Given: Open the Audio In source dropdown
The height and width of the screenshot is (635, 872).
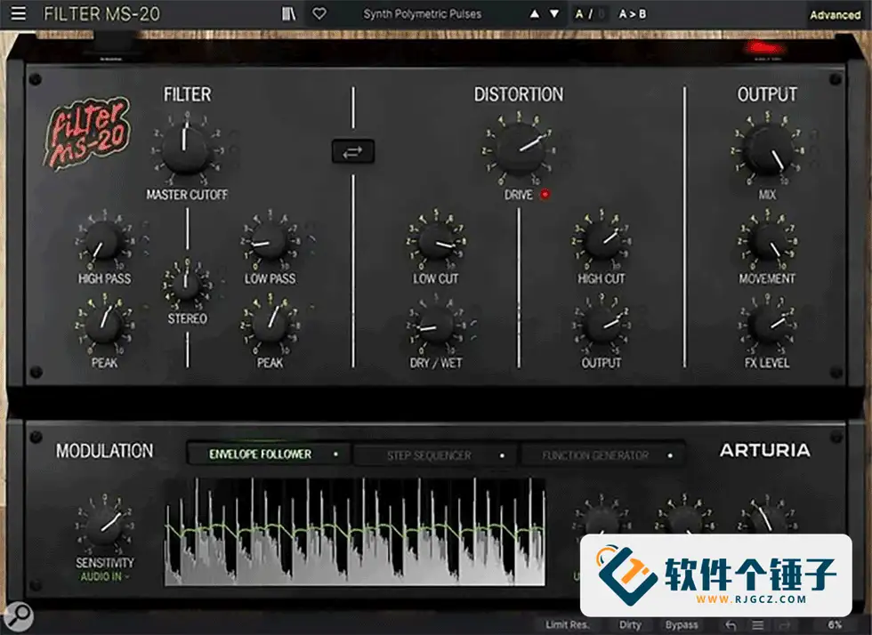Looking at the screenshot, I should [x=105, y=576].
